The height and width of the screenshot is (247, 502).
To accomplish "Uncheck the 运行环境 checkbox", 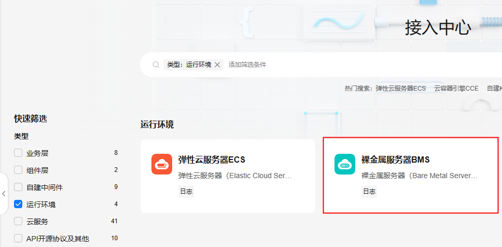I will coord(18,204).
